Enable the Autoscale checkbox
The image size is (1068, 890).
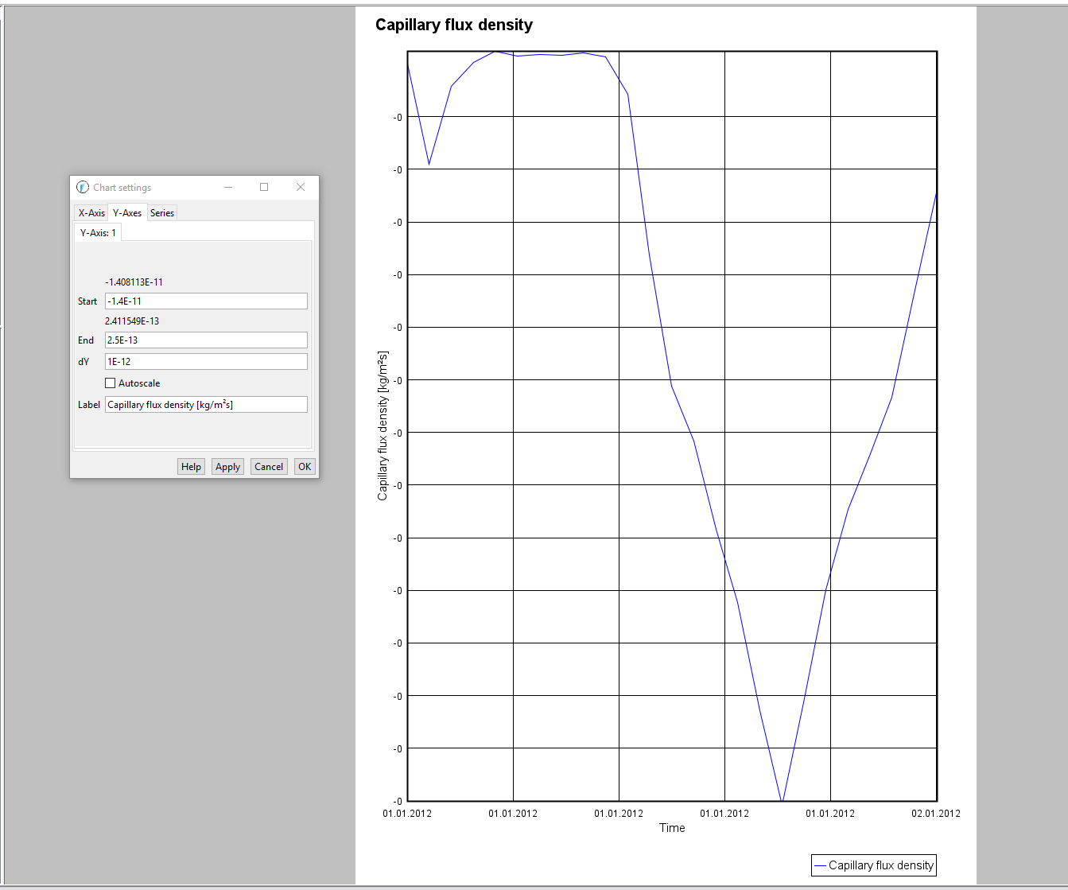tap(111, 383)
